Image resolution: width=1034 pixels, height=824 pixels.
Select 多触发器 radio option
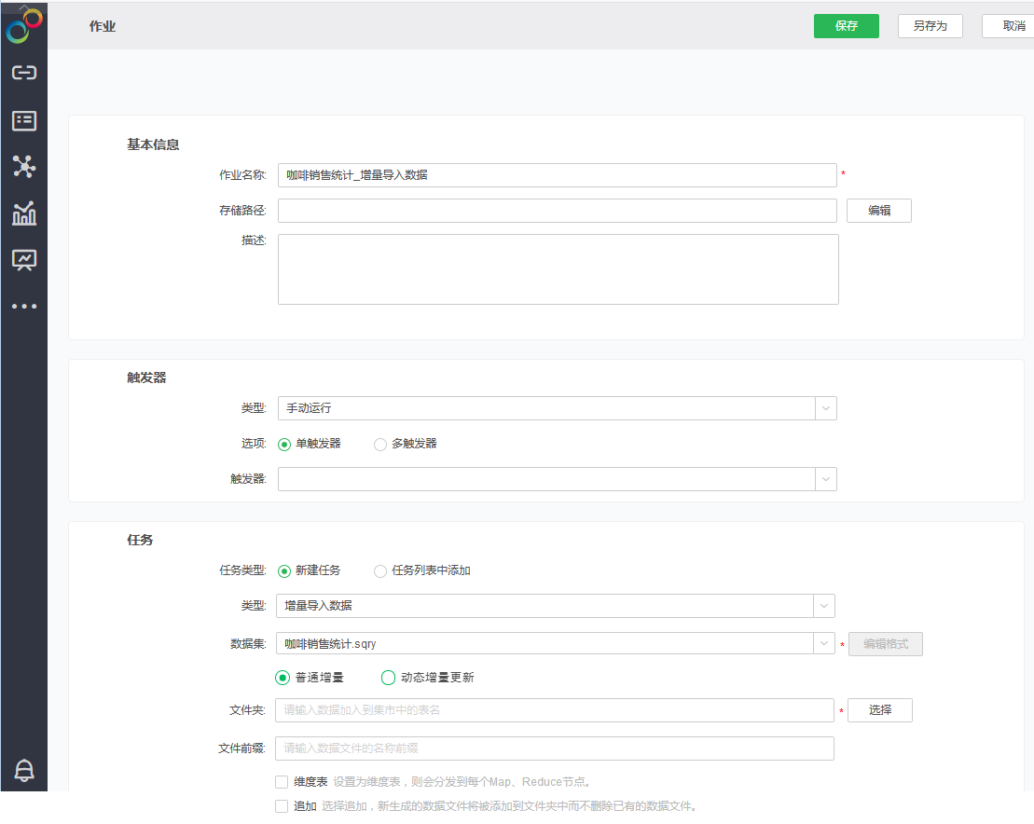tap(379, 445)
